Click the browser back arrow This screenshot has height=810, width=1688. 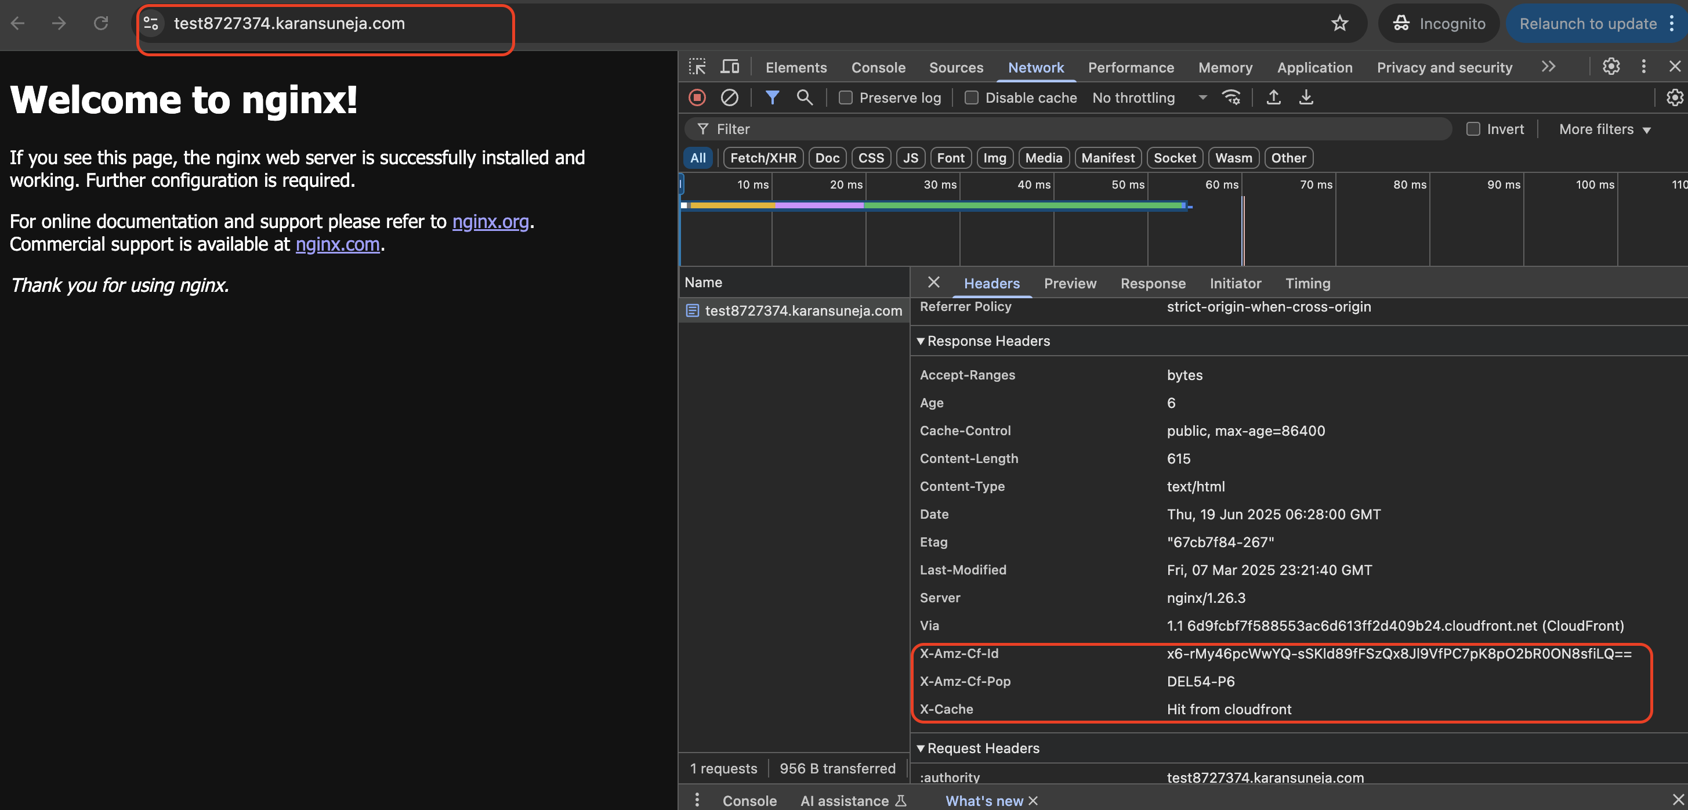(x=18, y=24)
